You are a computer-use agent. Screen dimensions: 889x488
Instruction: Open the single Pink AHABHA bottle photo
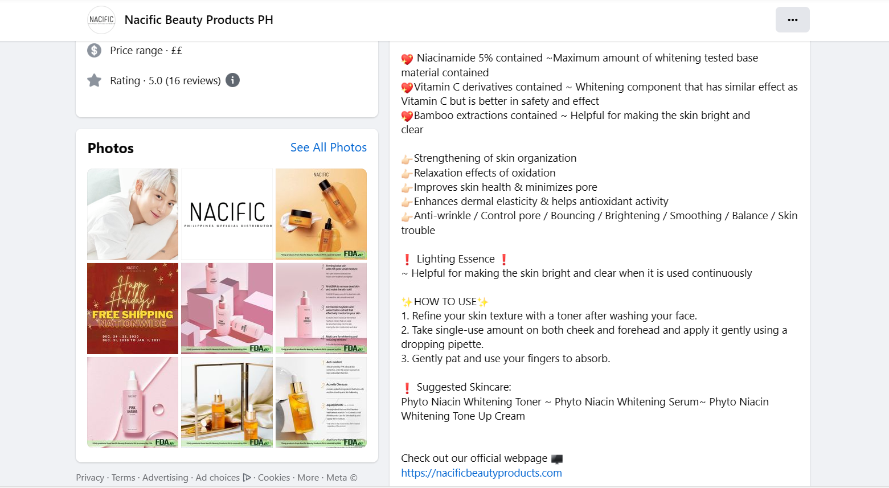(x=133, y=403)
